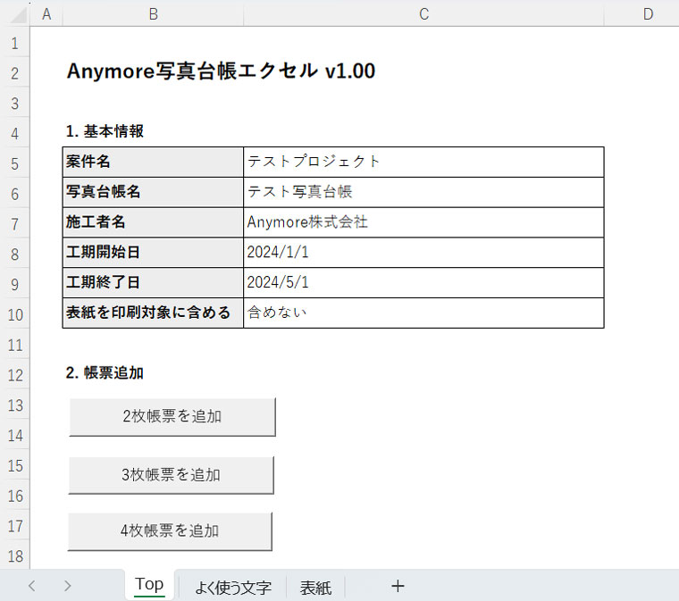Click the select-all corner triangle
Viewport: 679px width, 601px height.
click(x=18, y=15)
